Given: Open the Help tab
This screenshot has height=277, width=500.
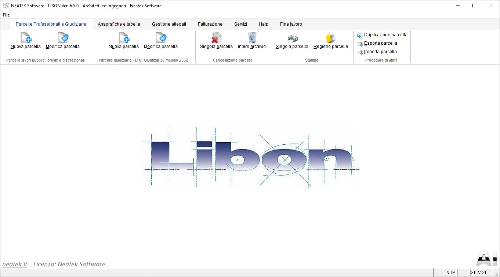Looking at the screenshot, I should pos(264,24).
